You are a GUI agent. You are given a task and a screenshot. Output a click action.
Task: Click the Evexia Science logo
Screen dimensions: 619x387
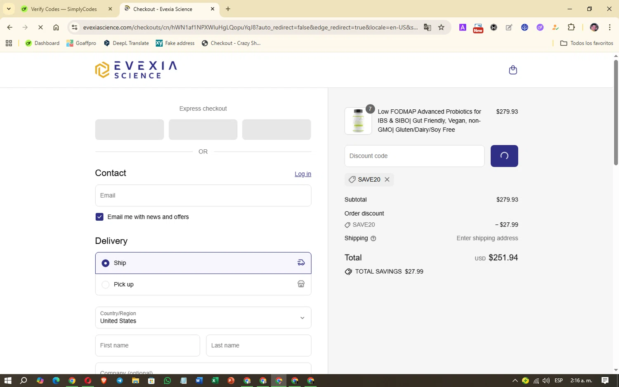[136, 70]
